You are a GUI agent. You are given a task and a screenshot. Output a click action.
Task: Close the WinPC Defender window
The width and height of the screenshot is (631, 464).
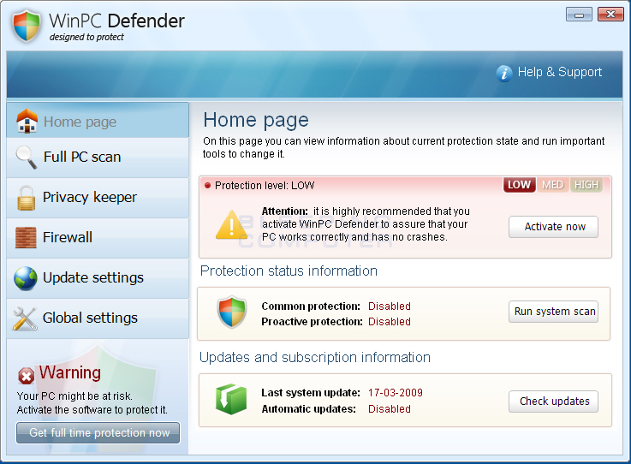(610, 15)
